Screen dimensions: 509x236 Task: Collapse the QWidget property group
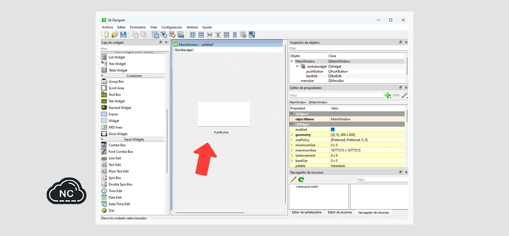[291, 124]
